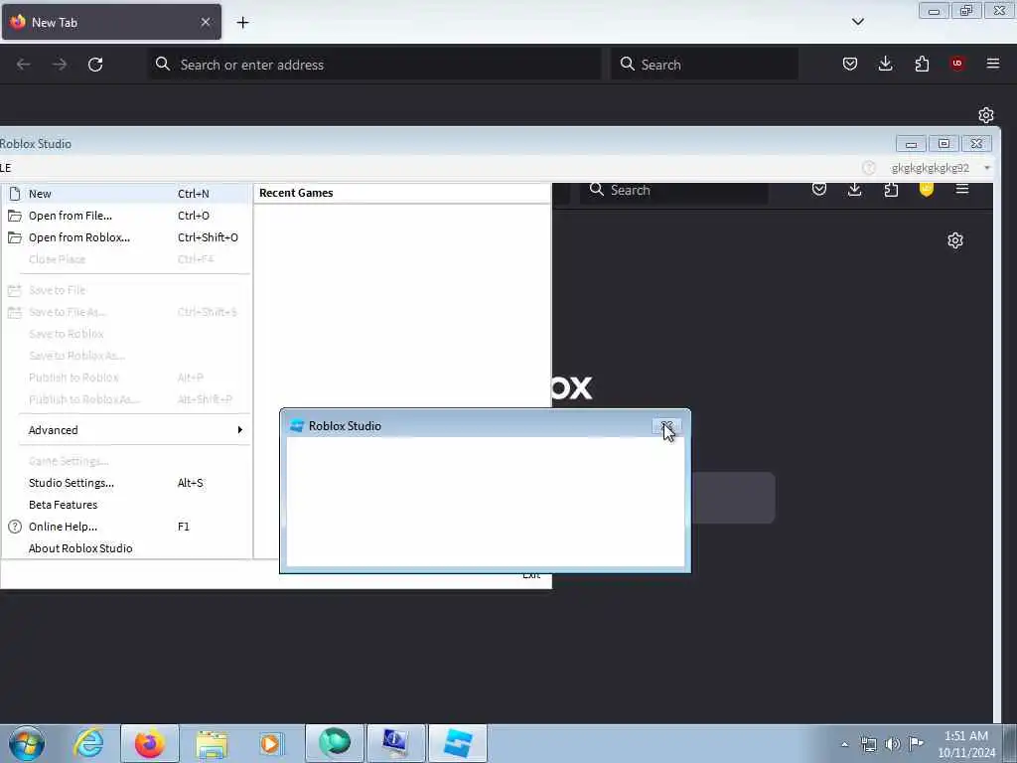Choose Open from File... menu entry
The height and width of the screenshot is (763, 1017).
pos(126,216)
